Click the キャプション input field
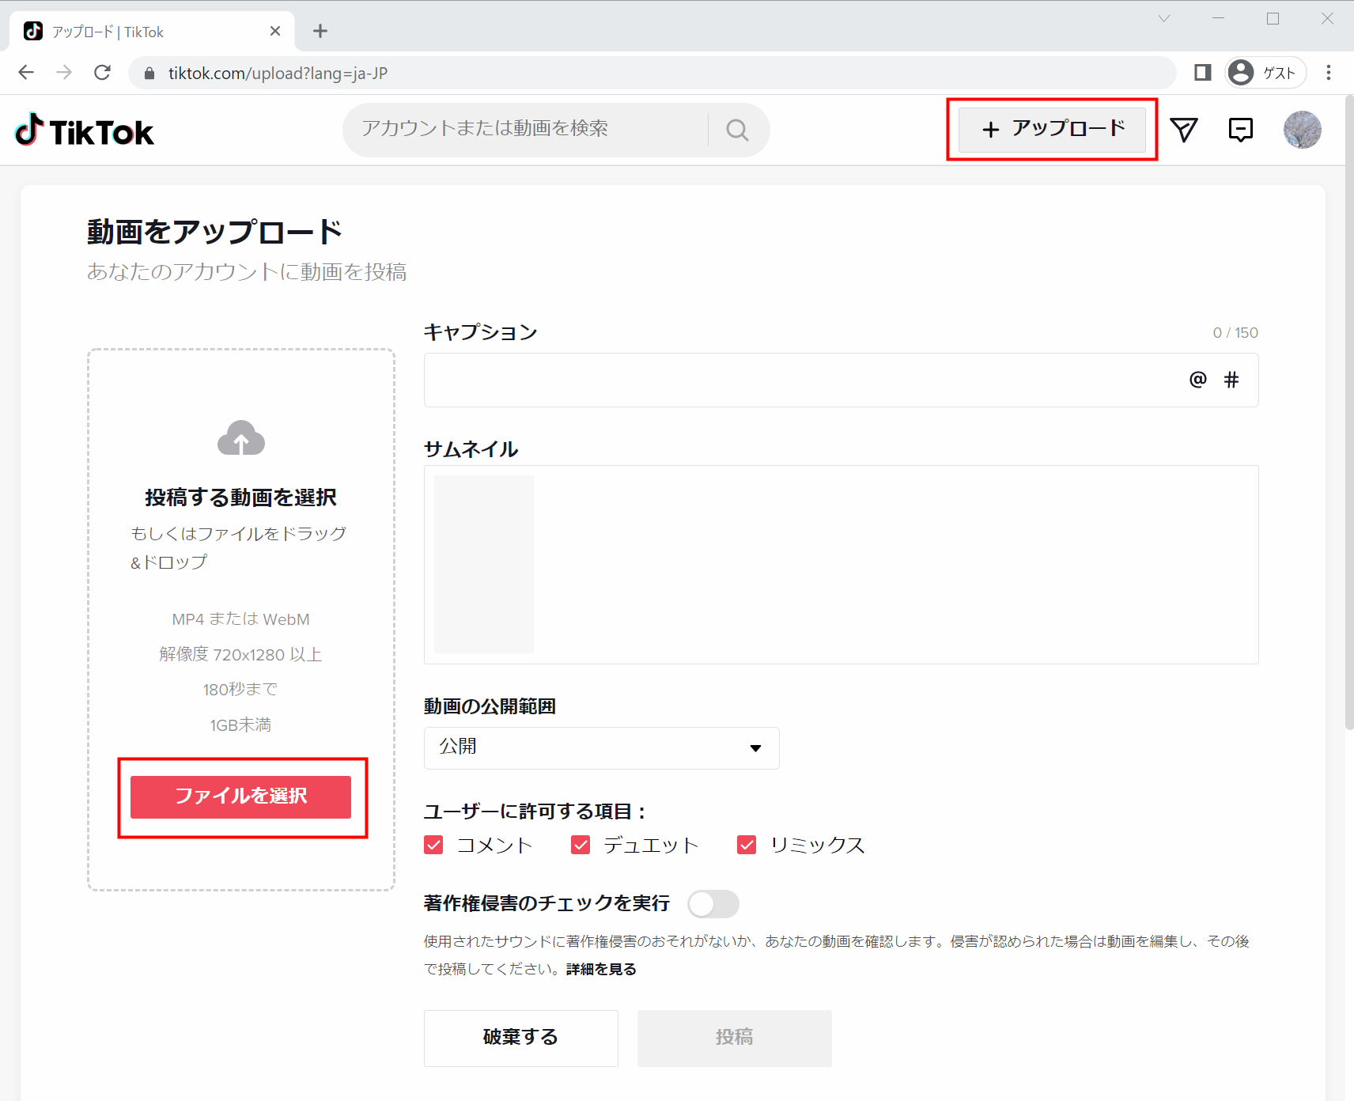The image size is (1354, 1101). pyautogui.click(x=841, y=380)
